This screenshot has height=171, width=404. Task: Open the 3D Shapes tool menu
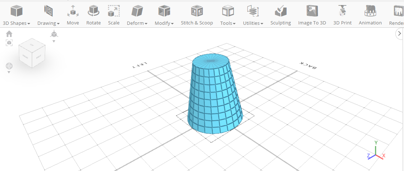(17, 15)
